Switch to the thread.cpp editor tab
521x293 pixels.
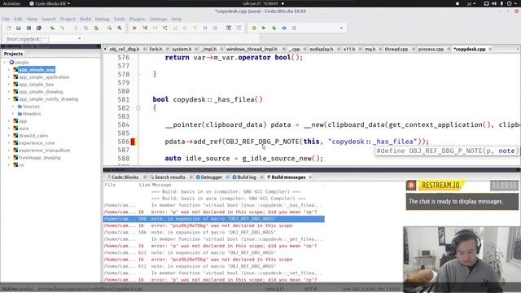pyautogui.click(x=396, y=49)
